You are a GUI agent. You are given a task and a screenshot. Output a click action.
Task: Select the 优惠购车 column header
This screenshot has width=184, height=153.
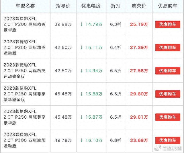(x=168, y=6)
